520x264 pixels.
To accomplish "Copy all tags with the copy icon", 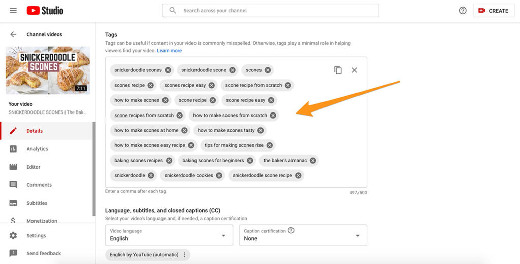I will pos(338,70).
